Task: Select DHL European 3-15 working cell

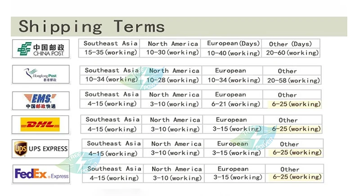Action: point(233,129)
